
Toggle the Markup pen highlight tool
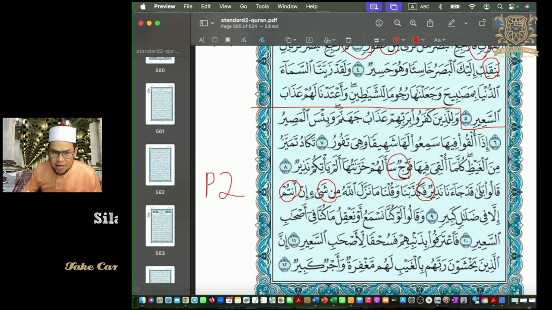[x=452, y=23]
